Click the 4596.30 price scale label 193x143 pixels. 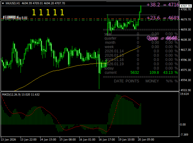click(186, 60)
